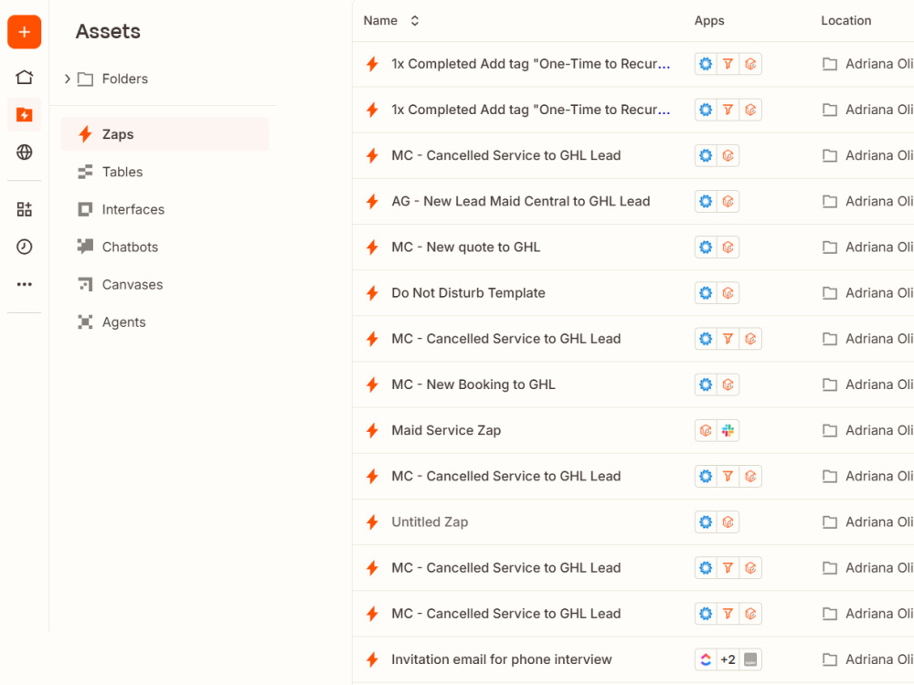
Task: Click lightning bolt icon of Untitled Zap
Action: [x=372, y=522]
